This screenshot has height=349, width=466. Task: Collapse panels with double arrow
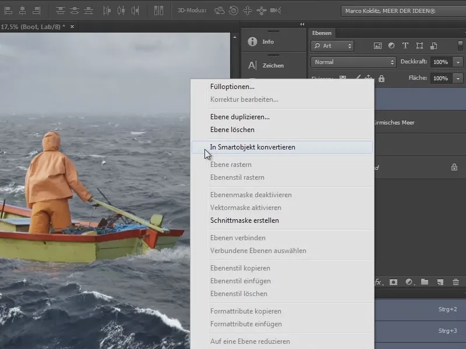coord(302,24)
